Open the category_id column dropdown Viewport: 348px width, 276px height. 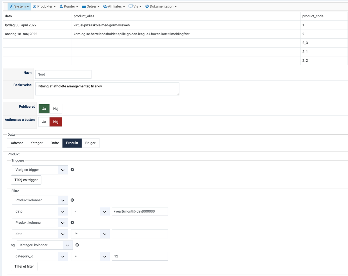tap(40, 256)
